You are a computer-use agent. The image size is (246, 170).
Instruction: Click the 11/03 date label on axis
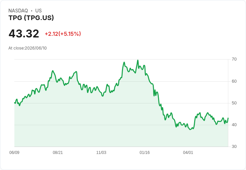point(101,153)
